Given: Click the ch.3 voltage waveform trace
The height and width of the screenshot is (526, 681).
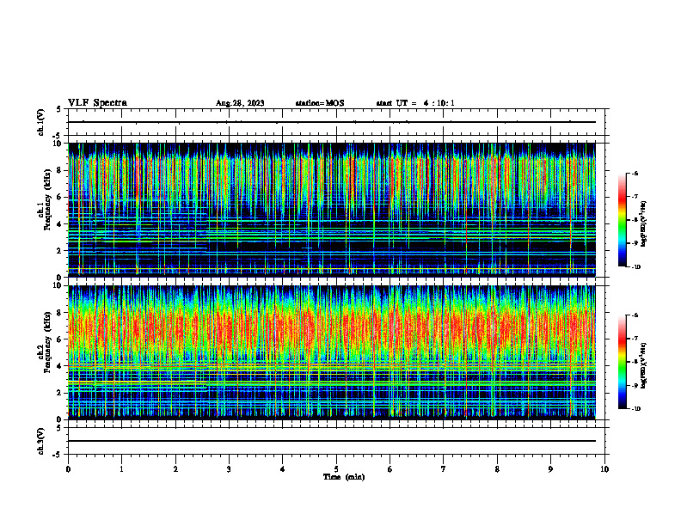Looking at the screenshot, I should 332,441.
